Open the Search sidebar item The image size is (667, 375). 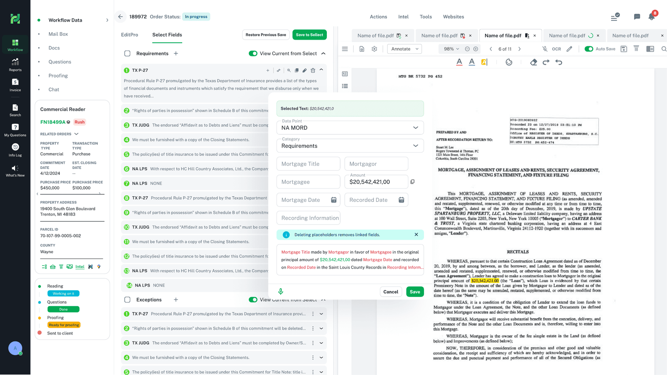[15, 111]
